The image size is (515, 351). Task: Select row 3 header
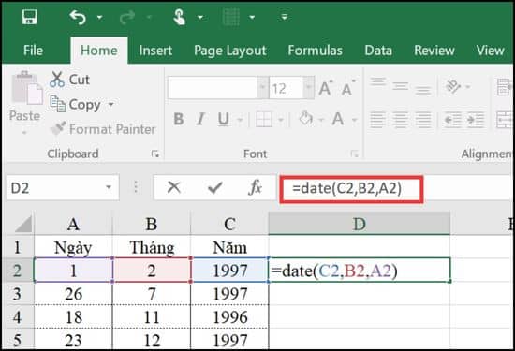pyautogui.click(x=18, y=294)
